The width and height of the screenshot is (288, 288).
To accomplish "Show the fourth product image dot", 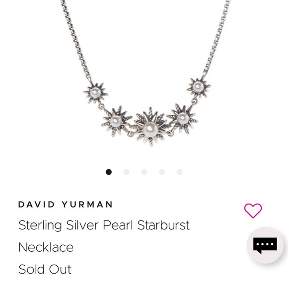I will click(x=162, y=172).
